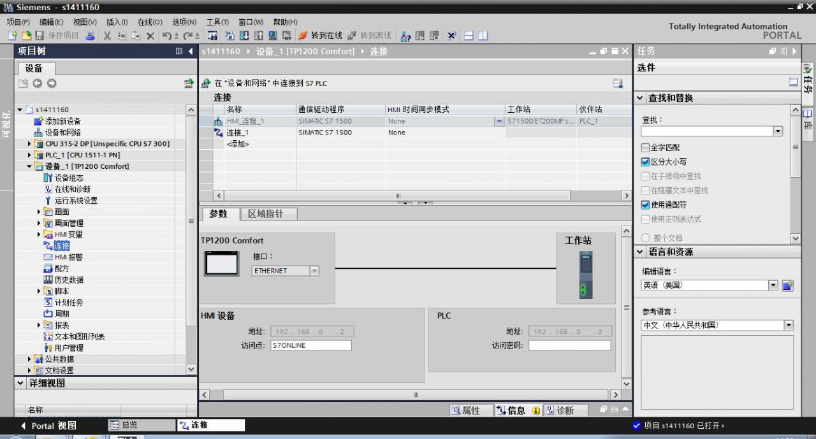The image size is (816, 439).
Task: Click the edit language settings icon
Action: click(x=788, y=285)
